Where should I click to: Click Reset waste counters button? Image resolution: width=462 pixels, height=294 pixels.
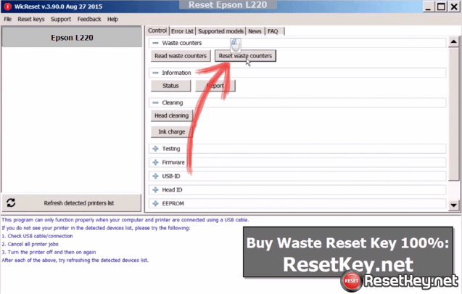245,56
